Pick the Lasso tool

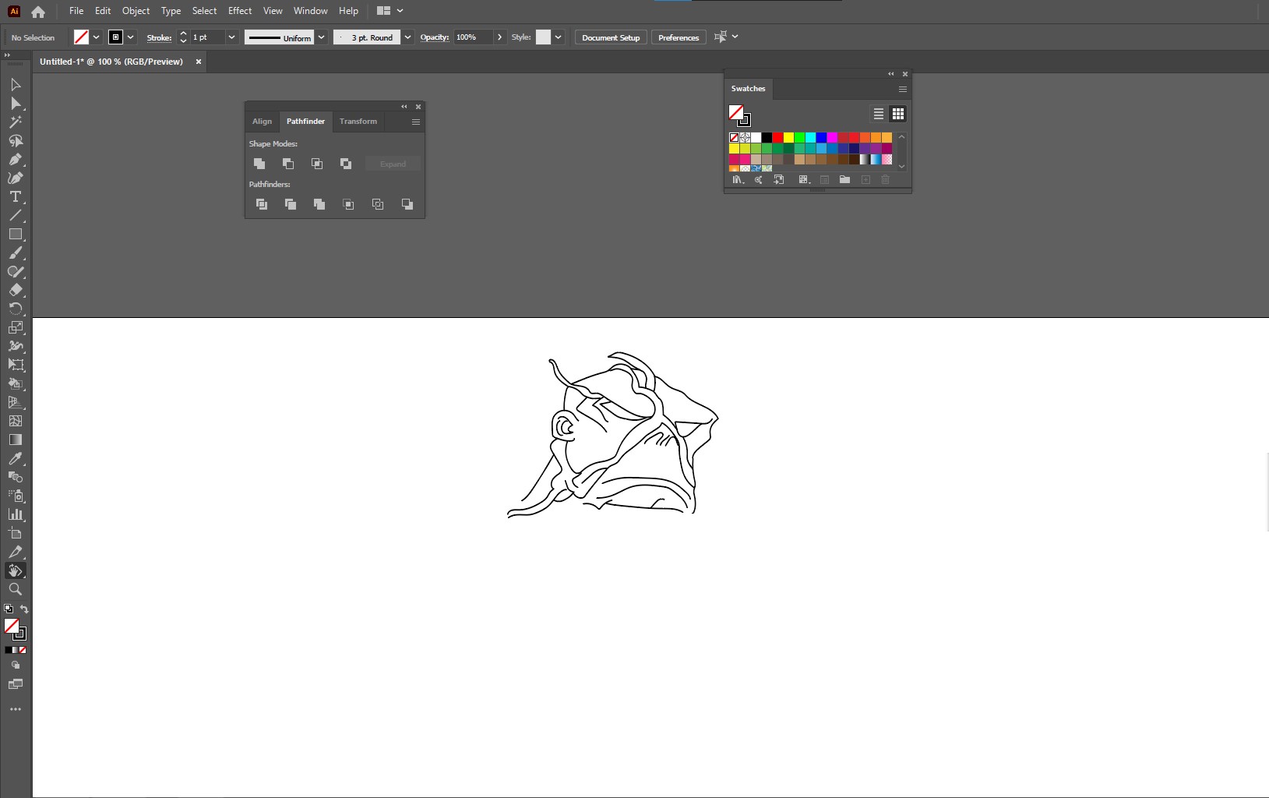16,140
